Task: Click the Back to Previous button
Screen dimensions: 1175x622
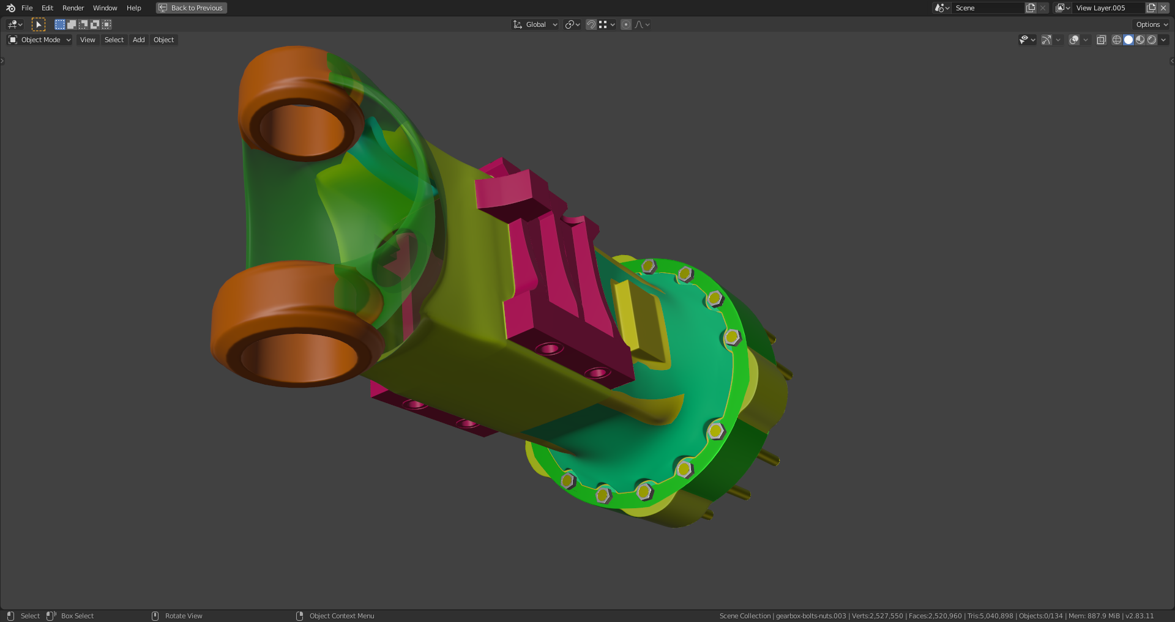Action: [x=192, y=8]
